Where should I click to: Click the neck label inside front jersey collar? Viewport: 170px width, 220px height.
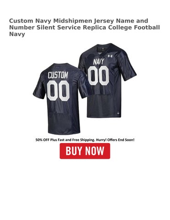[103, 49]
